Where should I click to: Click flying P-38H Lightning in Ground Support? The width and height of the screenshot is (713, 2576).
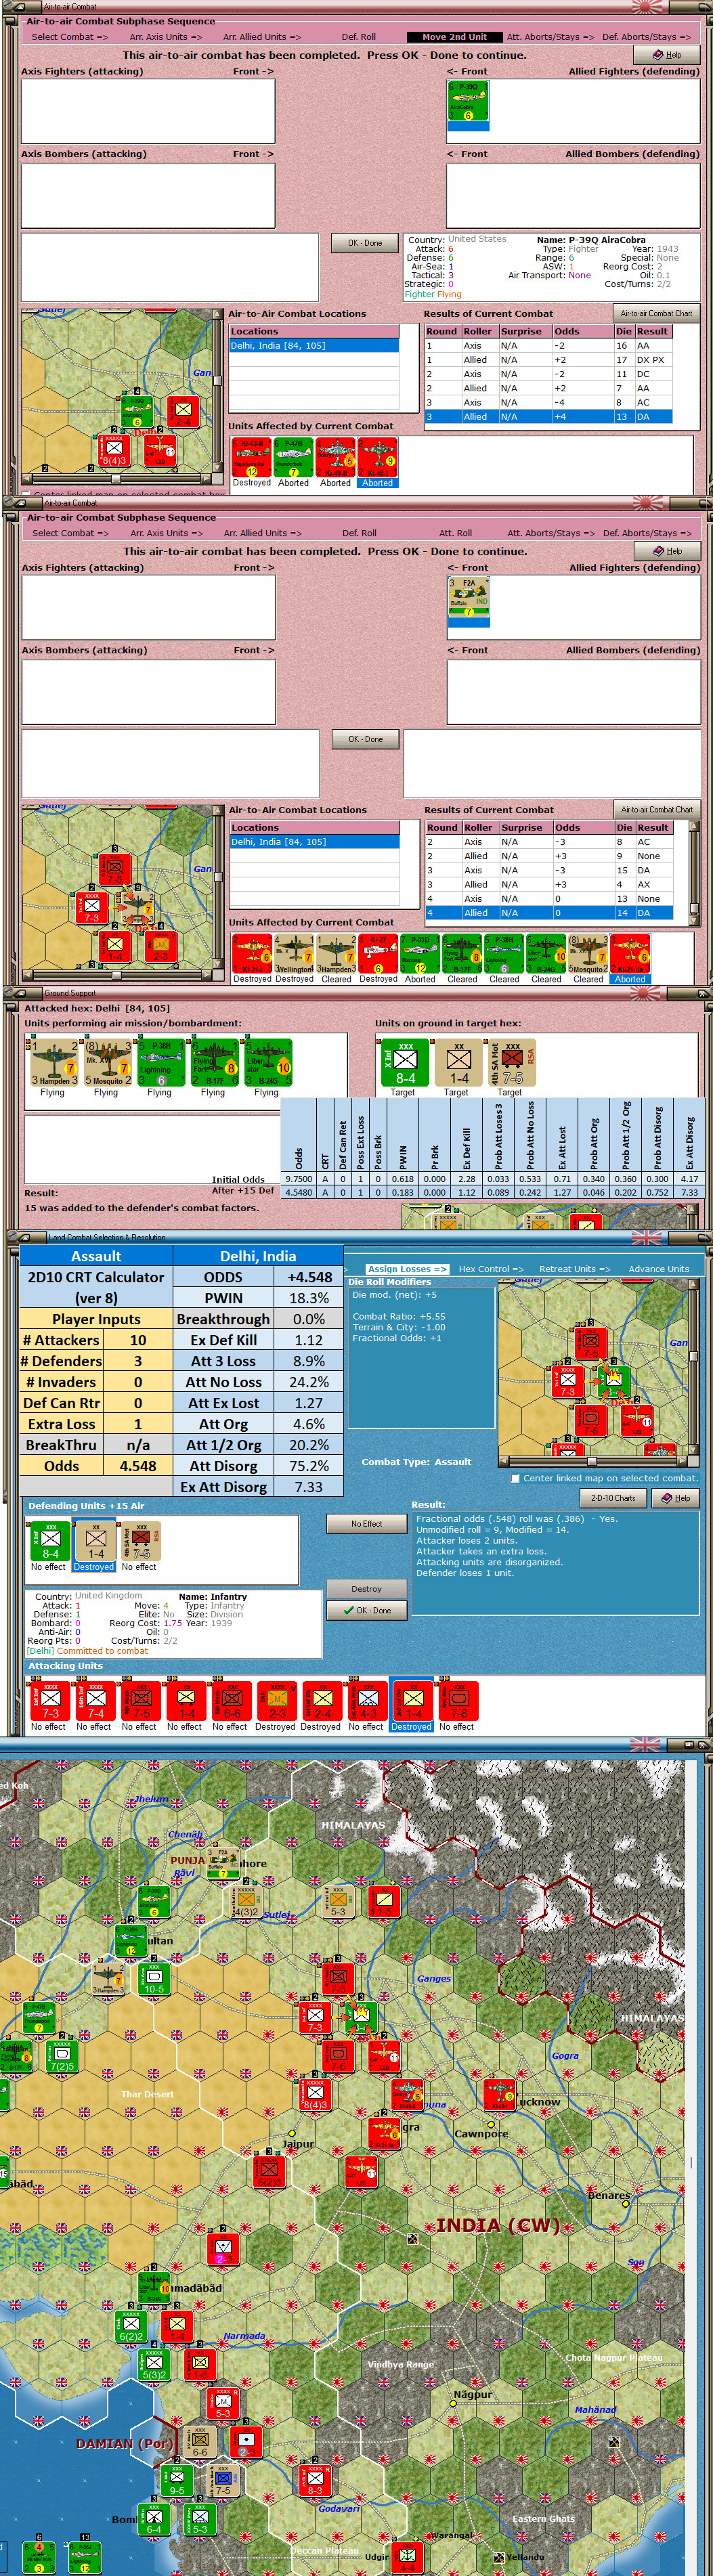point(160,1062)
